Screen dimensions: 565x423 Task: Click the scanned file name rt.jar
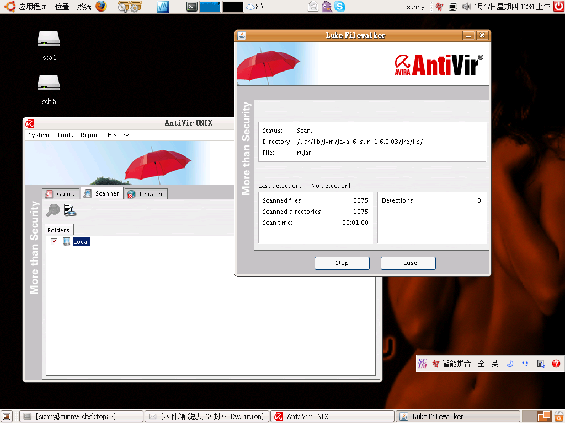(304, 153)
